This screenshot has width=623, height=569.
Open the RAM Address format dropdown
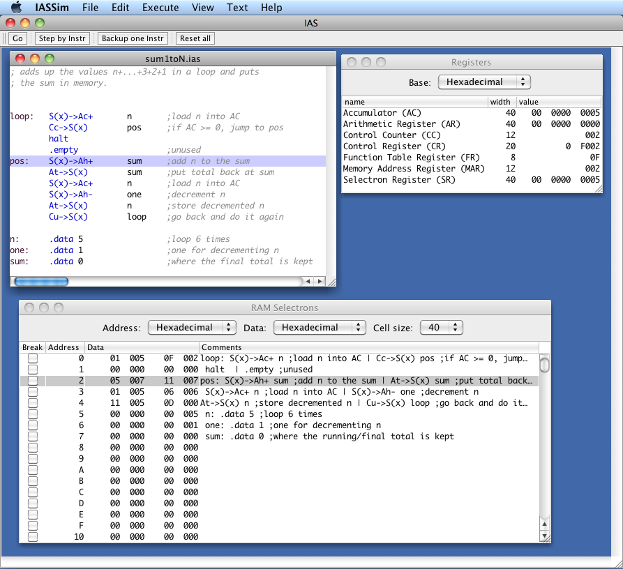[192, 328]
